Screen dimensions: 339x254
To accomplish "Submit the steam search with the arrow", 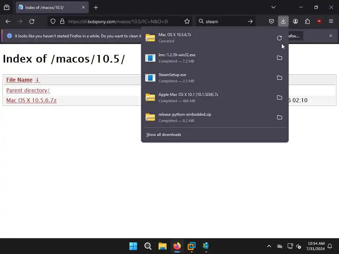I will pos(250,21).
